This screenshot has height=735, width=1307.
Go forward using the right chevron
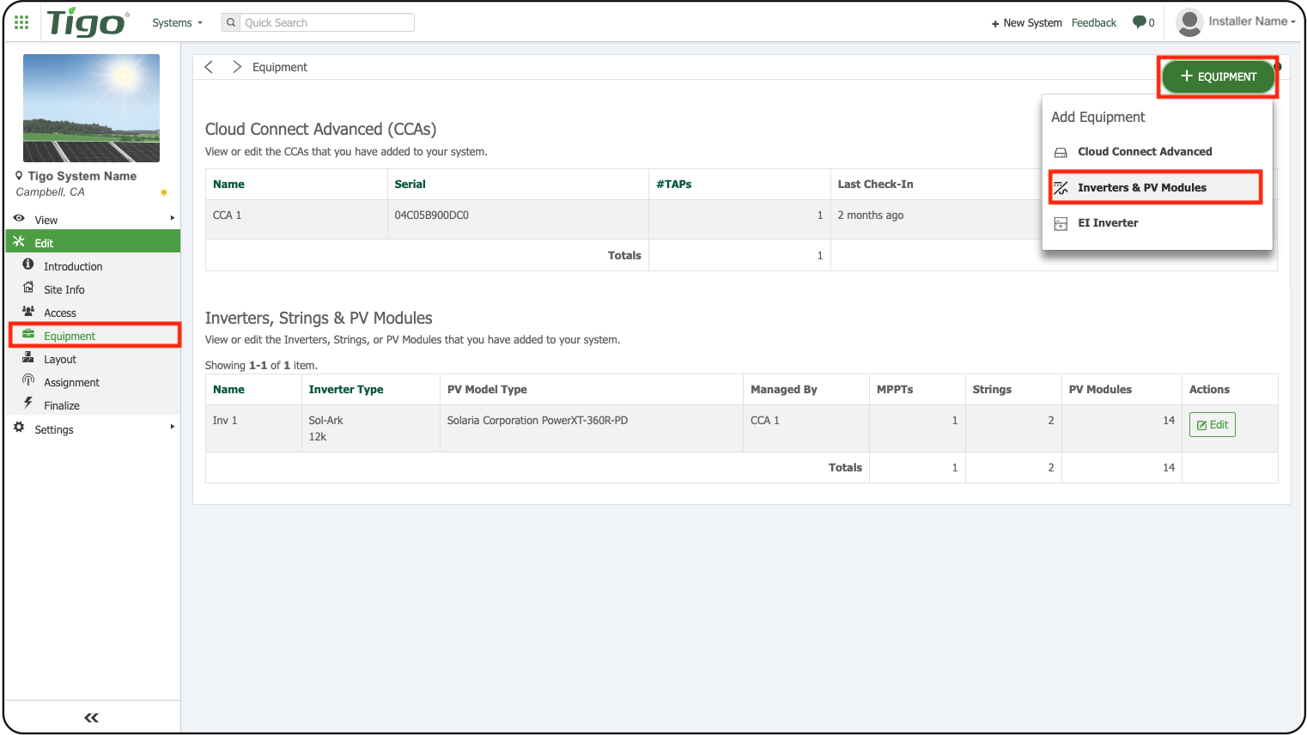(x=237, y=67)
